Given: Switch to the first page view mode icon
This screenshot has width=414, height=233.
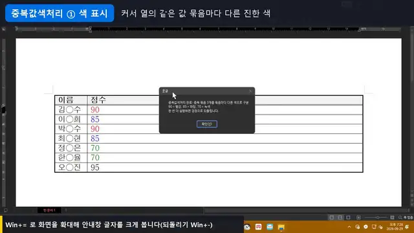Looking at the screenshot, I should [332, 217].
